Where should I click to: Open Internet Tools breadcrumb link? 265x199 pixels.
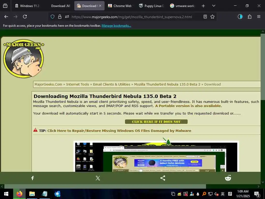click(x=78, y=84)
